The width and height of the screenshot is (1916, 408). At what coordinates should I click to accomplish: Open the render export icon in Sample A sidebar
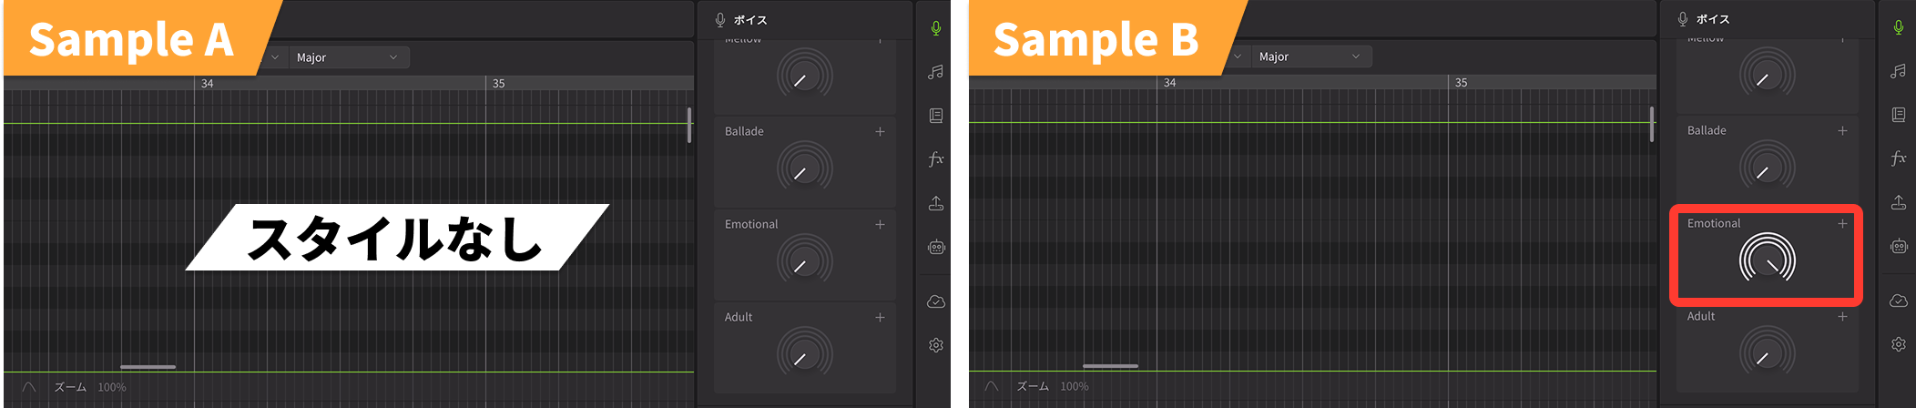[x=935, y=203]
